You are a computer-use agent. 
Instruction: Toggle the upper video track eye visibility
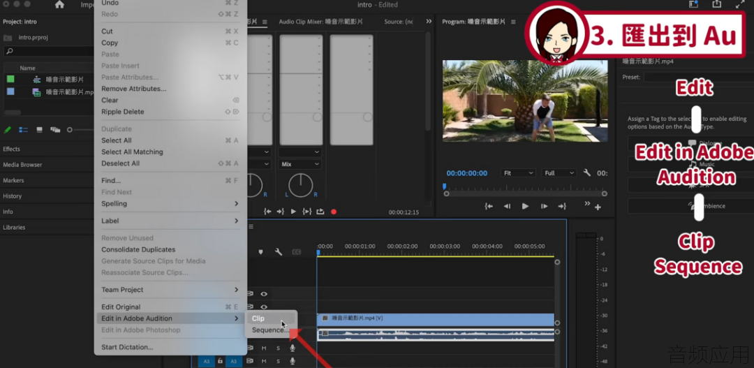(x=264, y=293)
